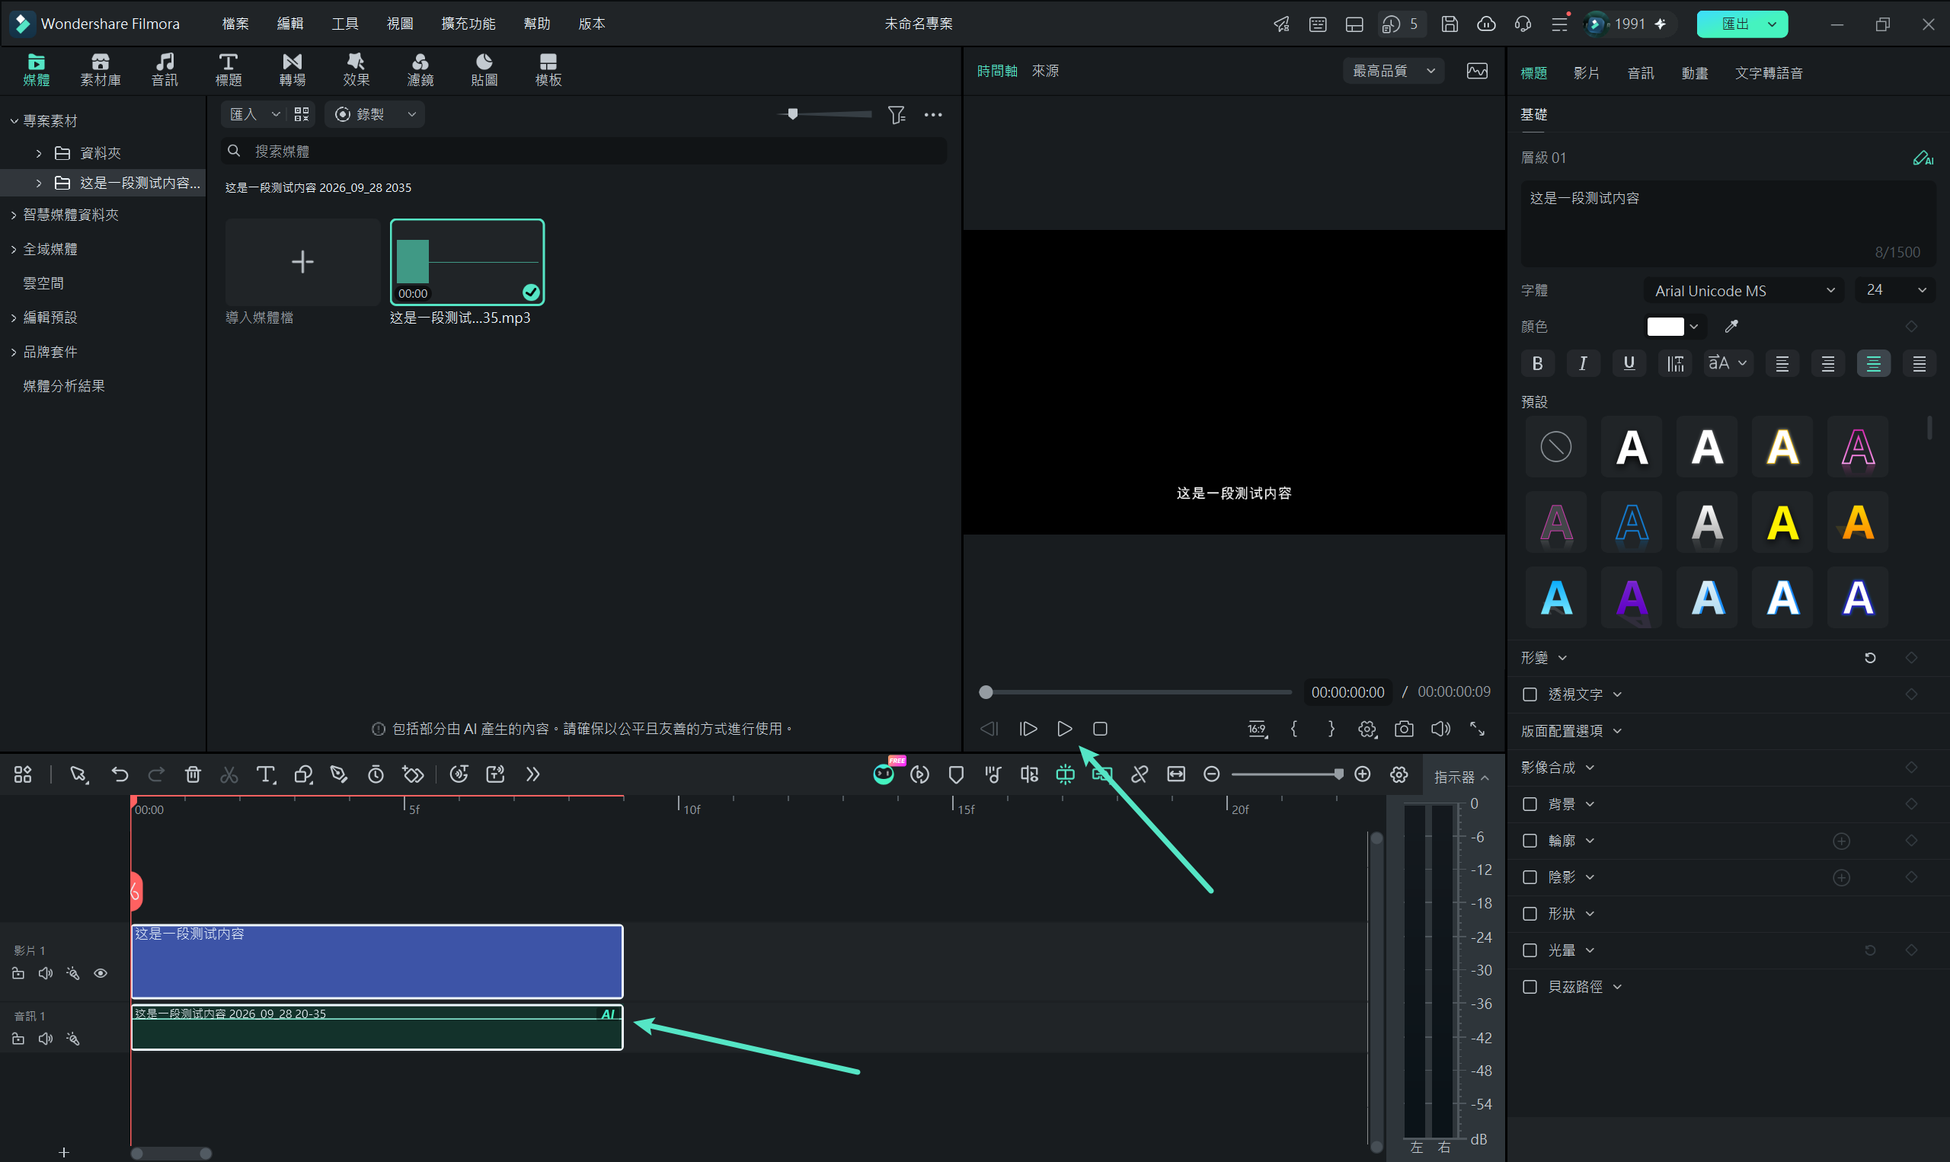Open the filter icon in media panel
Screen dimensions: 1950x1162
click(x=897, y=115)
